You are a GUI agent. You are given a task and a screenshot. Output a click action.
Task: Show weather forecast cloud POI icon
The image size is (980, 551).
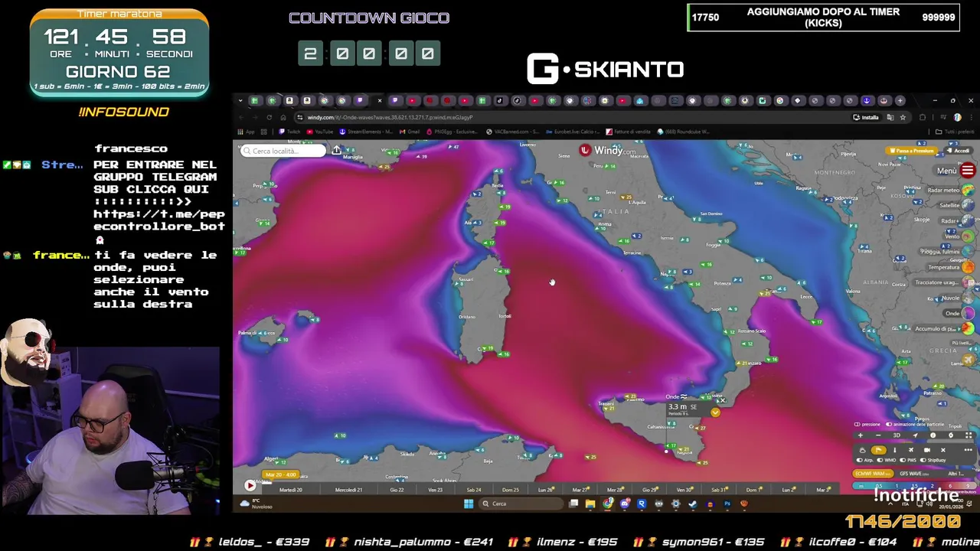pyautogui.click(x=863, y=450)
